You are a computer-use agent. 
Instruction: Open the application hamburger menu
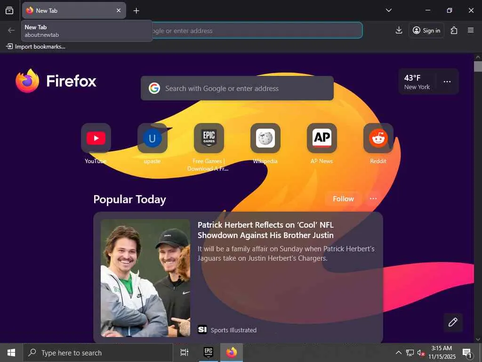pos(471,30)
